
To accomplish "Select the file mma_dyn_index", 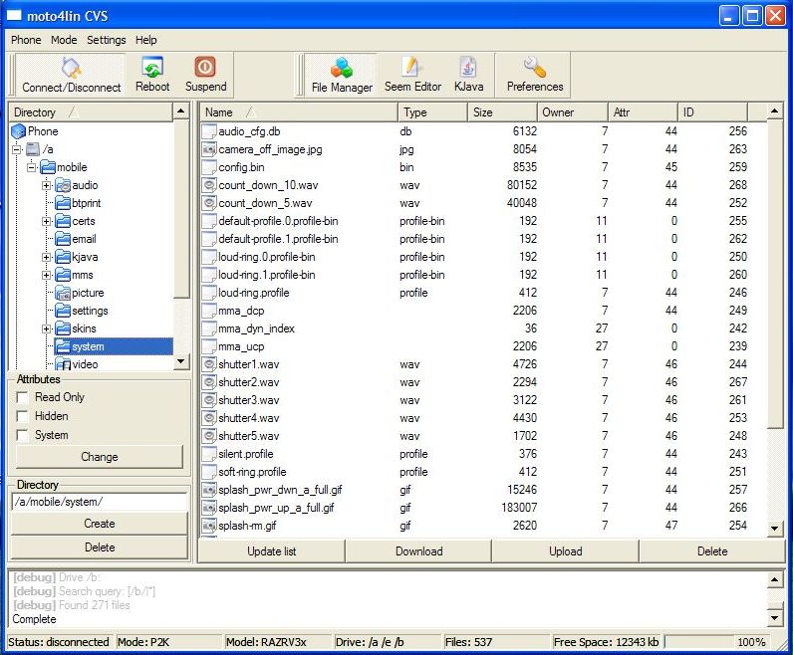I will (x=256, y=328).
